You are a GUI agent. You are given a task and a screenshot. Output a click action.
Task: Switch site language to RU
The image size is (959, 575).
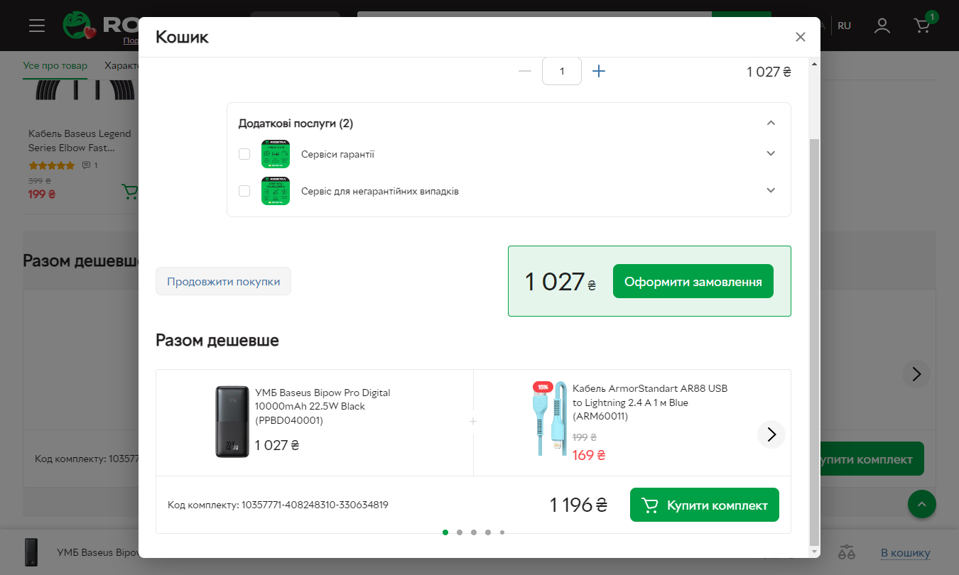tap(844, 26)
